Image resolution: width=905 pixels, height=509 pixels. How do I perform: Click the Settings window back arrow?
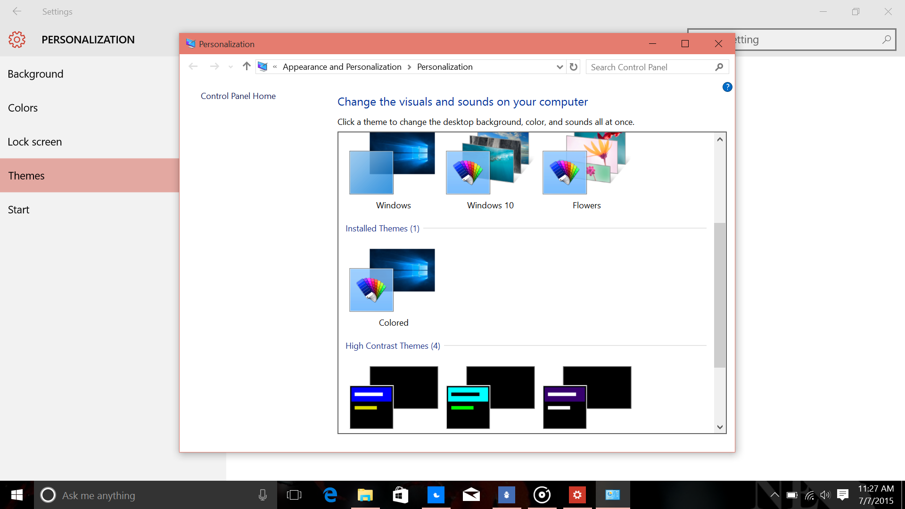[17, 11]
